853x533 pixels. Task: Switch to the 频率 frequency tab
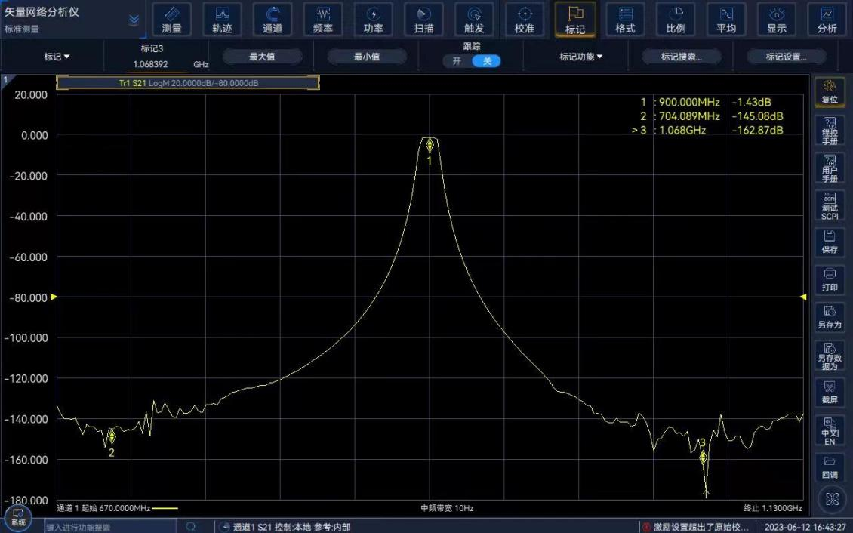323,20
